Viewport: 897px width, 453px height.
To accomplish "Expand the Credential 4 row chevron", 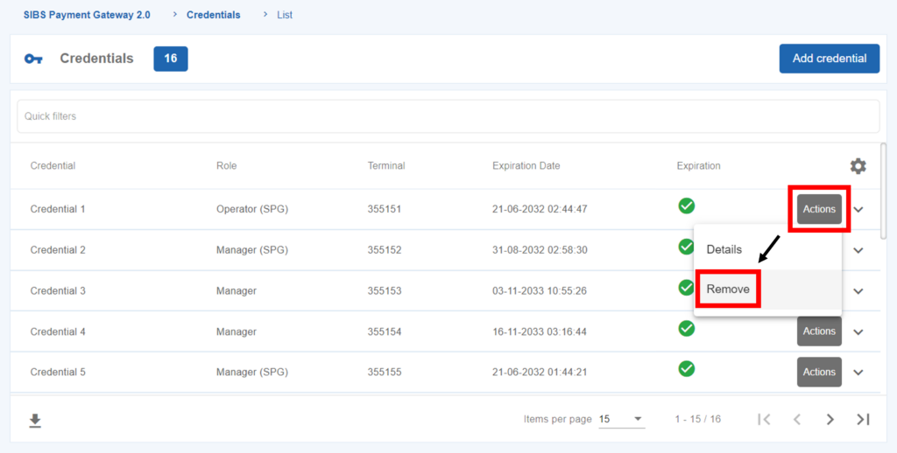I will (858, 331).
